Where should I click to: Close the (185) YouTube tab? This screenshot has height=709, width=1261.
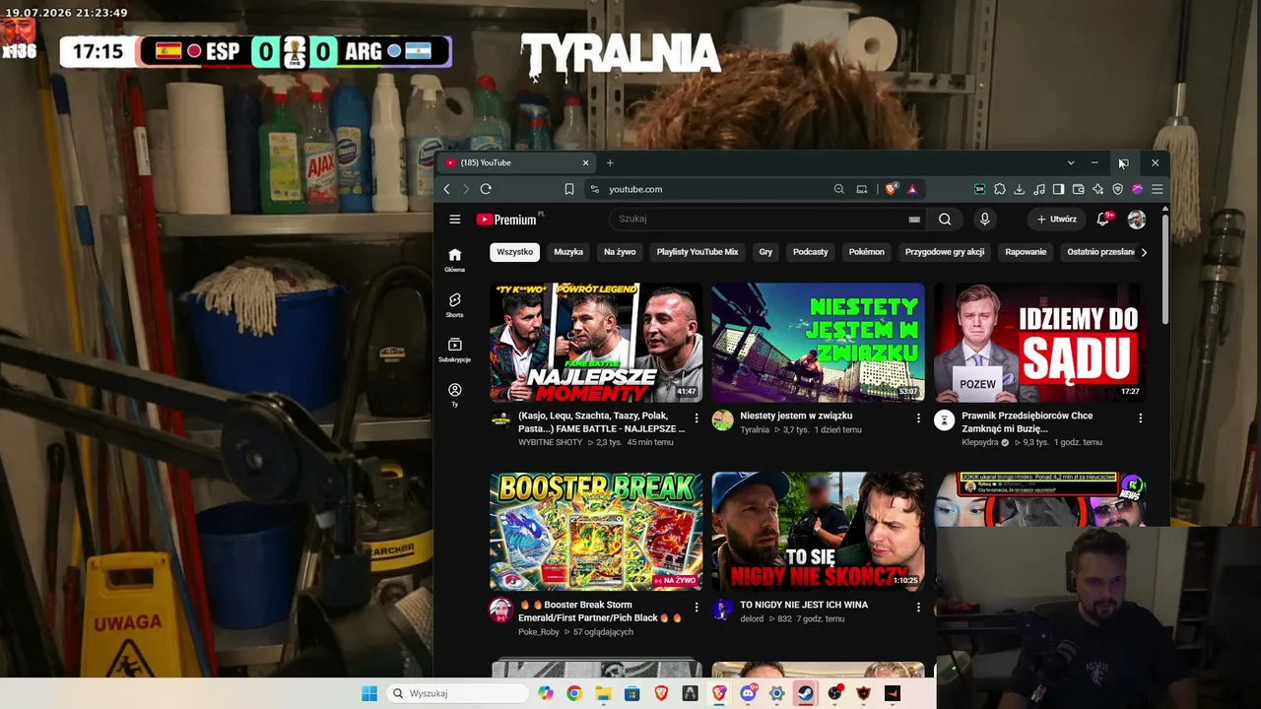pyautogui.click(x=585, y=162)
